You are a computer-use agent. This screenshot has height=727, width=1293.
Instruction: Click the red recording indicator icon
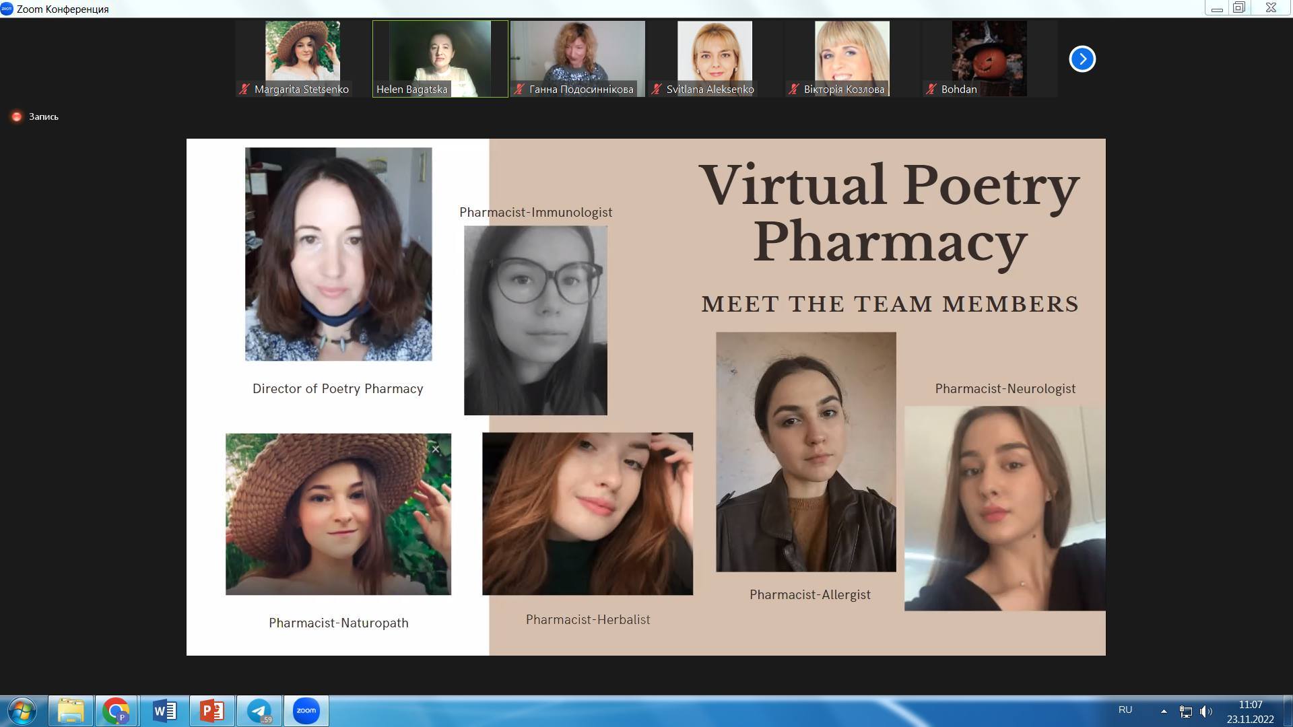pyautogui.click(x=17, y=116)
